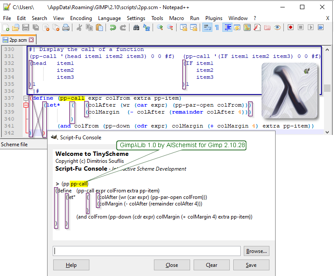Click the Close button in Script-Fu Console

(x=172, y=265)
